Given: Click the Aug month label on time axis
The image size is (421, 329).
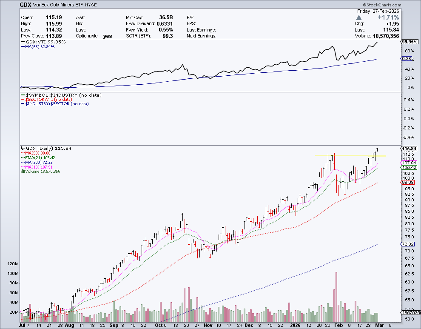Looking at the screenshot, I should point(70,325).
